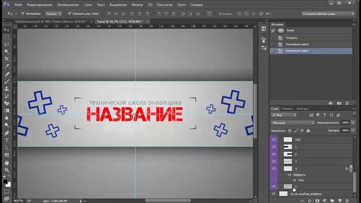Switch to the Контуры tab

click(303, 109)
